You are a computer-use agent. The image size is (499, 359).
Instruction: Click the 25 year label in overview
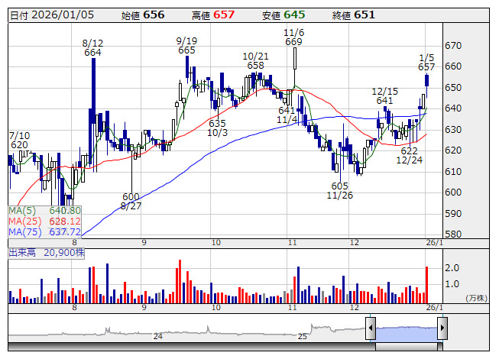pos(303,336)
